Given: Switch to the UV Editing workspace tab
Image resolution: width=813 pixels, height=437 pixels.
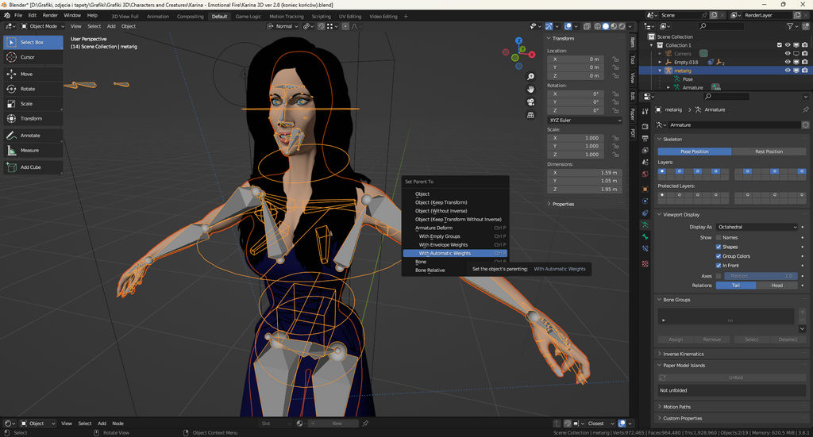Looking at the screenshot, I should 349,16.
